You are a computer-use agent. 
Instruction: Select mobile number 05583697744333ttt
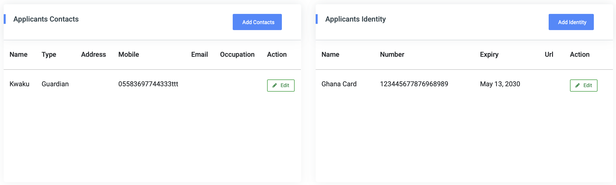tap(148, 84)
